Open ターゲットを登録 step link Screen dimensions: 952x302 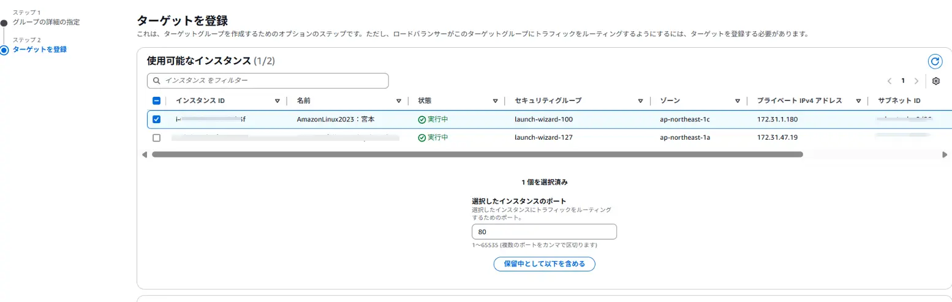tap(40, 50)
